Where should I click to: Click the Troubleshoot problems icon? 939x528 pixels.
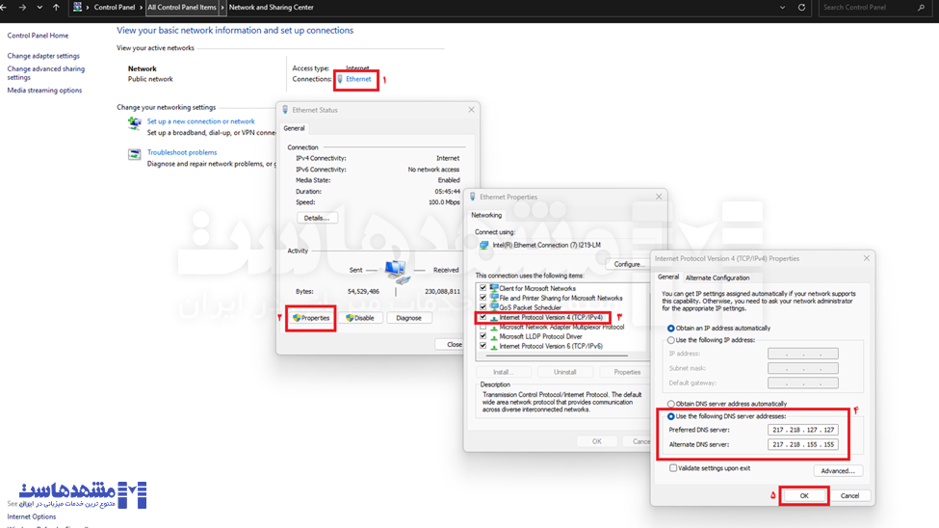(134, 154)
